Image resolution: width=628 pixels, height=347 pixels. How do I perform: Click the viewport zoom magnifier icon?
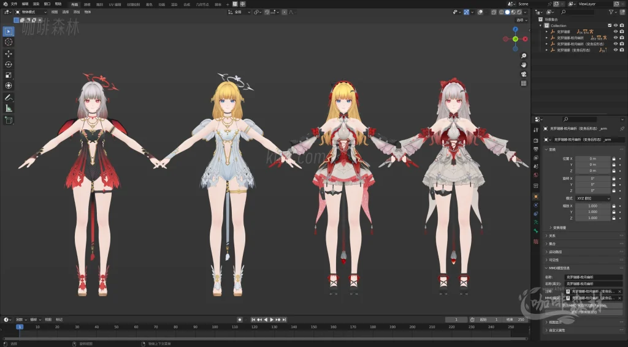524,56
